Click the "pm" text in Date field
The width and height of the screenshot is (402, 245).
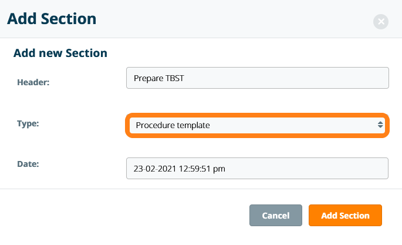(219, 169)
